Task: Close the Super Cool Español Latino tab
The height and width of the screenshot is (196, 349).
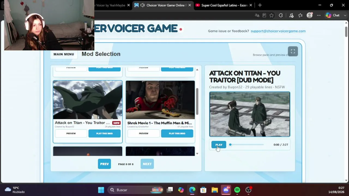Action: (x=251, y=5)
